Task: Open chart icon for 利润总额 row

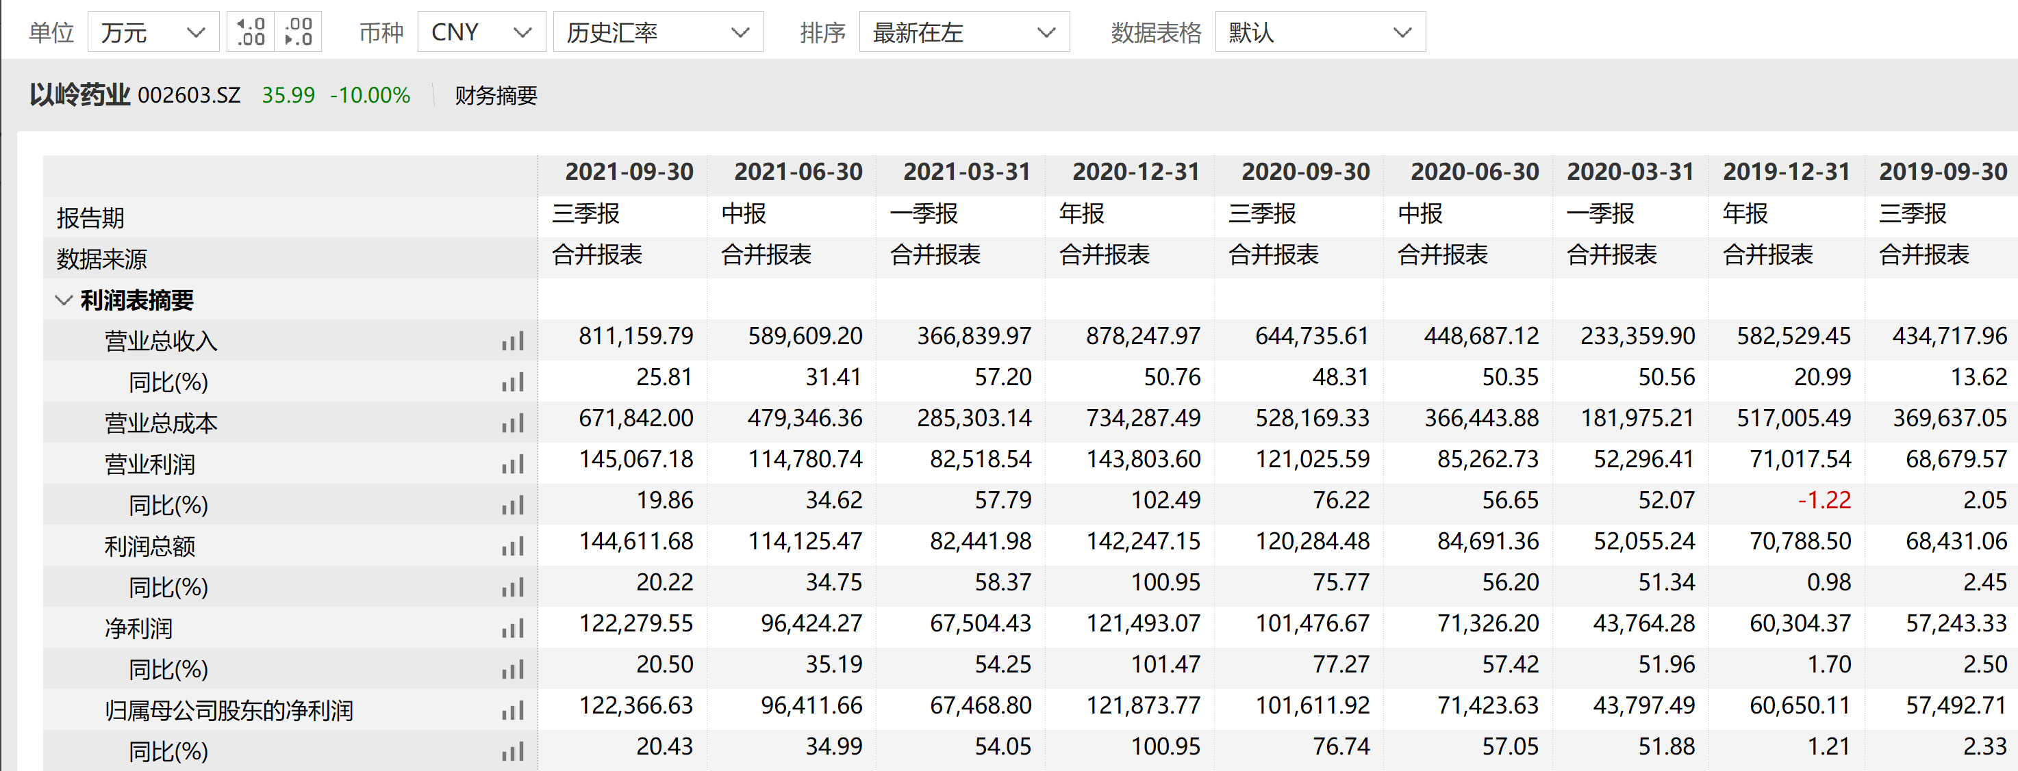Action: pos(513,547)
